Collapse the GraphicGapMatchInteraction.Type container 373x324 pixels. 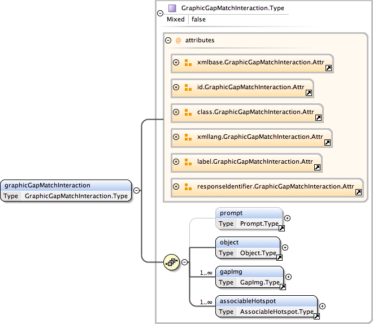point(160,12)
